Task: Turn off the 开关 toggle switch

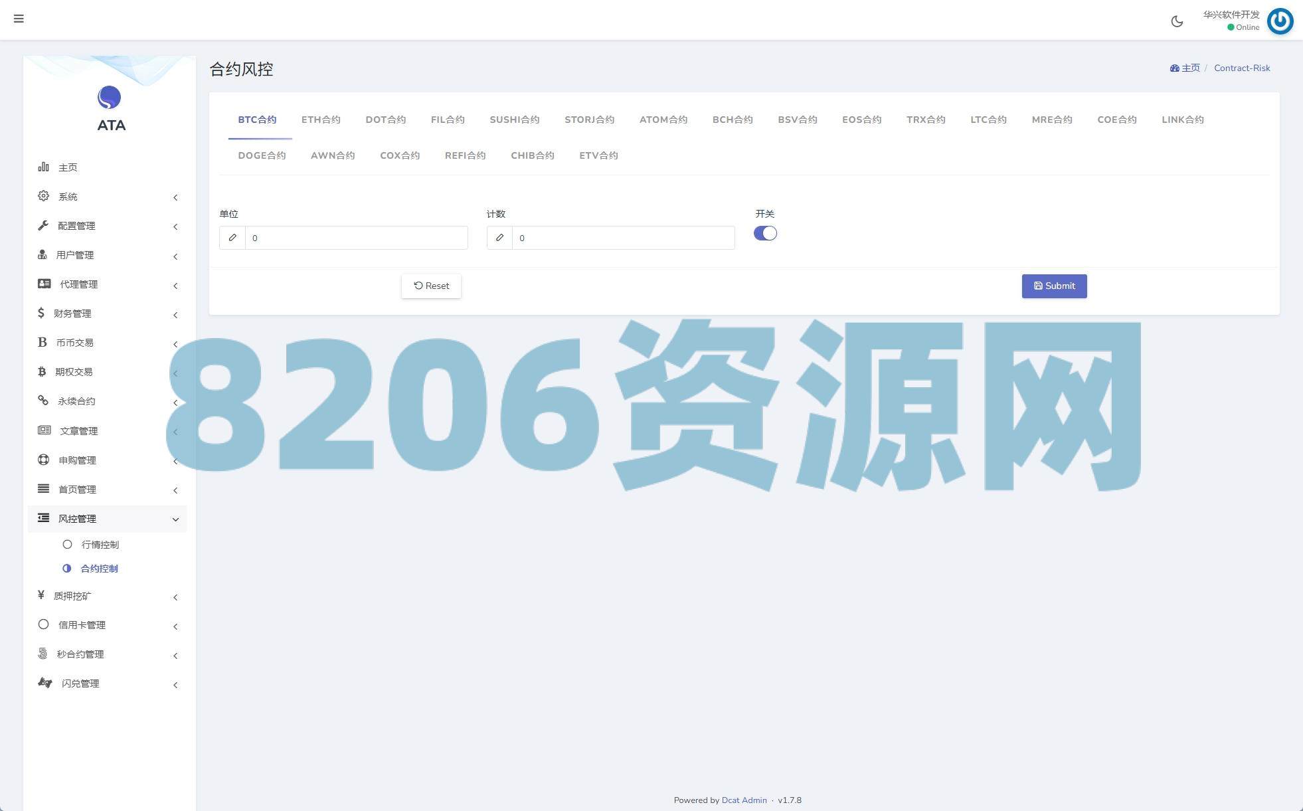Action: [x=765, y=233]
